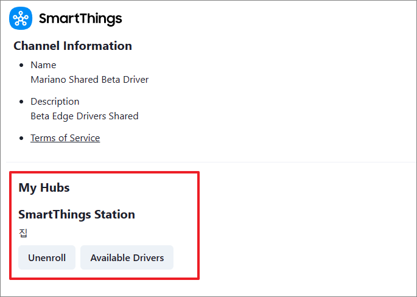The width and height of the screenshot is (417, 297).
Task: Open Available Drivers for the hub
Action: point(127,257)
